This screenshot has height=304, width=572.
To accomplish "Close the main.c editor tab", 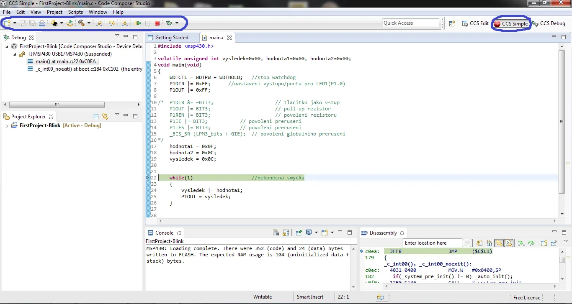I will (229, 38).
